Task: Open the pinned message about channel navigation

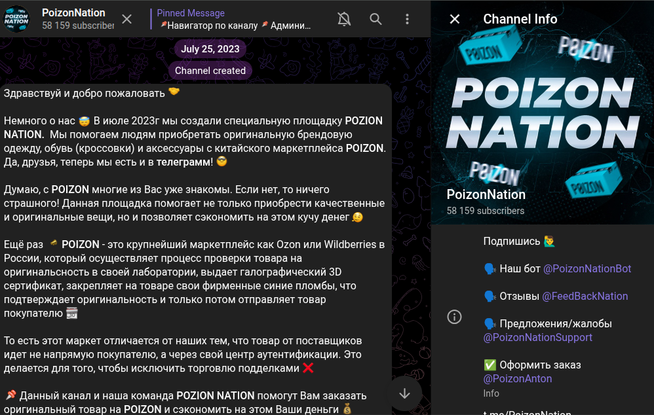Action: click(x=236, y=20)
